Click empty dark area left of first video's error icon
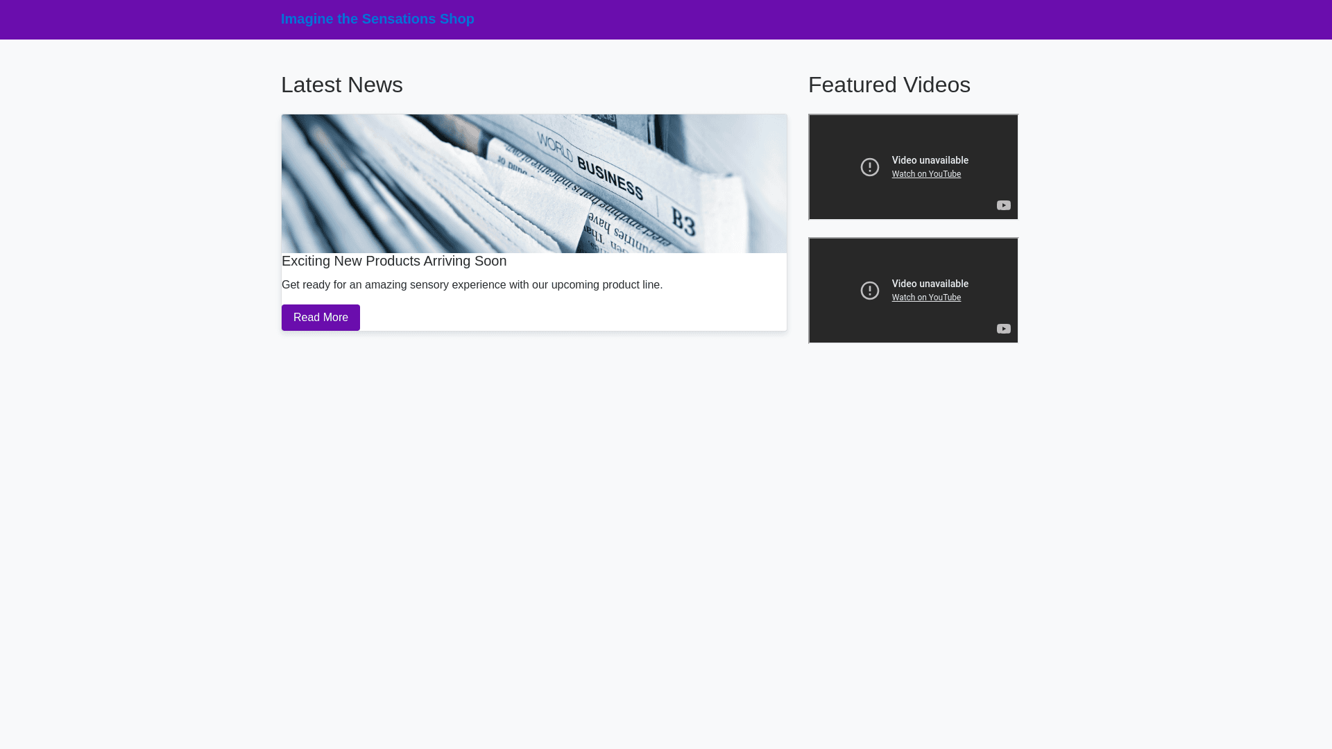This screenshot has width=1332, height=749. [832, 167]
